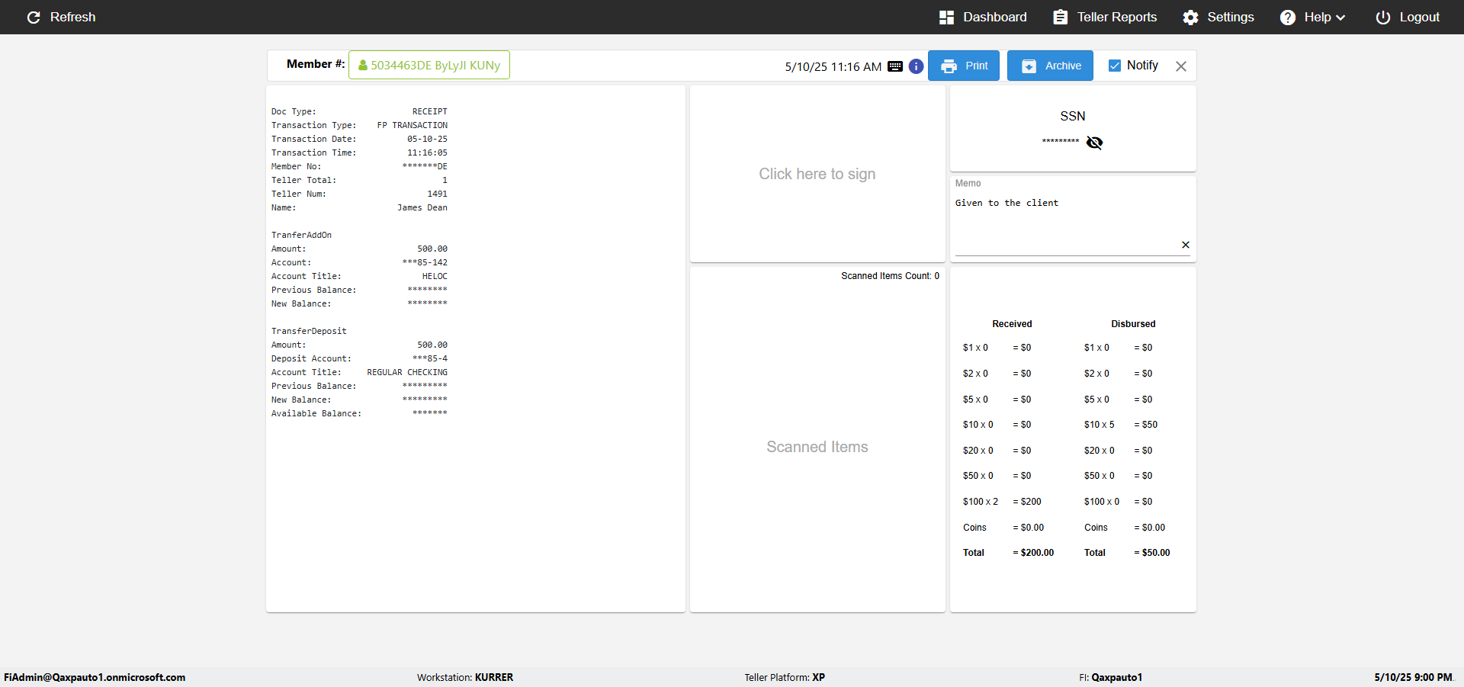Click Disbursed $100 x 0 row

(x=1119, y=502)
